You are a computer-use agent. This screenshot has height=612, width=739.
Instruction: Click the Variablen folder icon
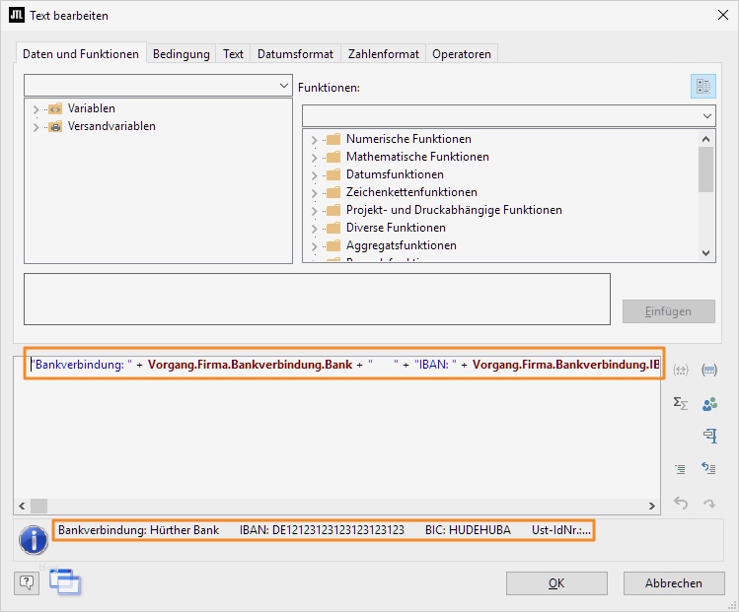point(55,108)
